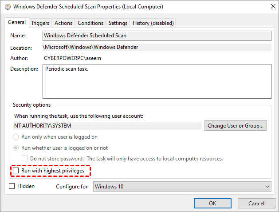Show the Settings tab
Image resolution: width=279 pixels, height=212 pixels.
pos(118,23)
